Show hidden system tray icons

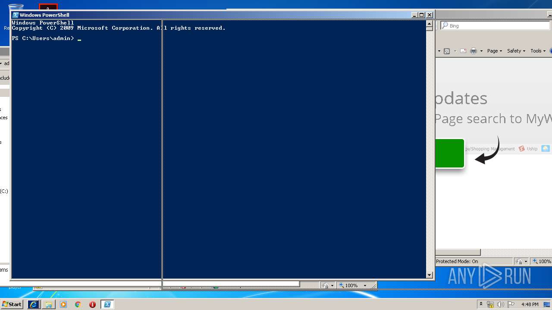[x=481, y=304]
